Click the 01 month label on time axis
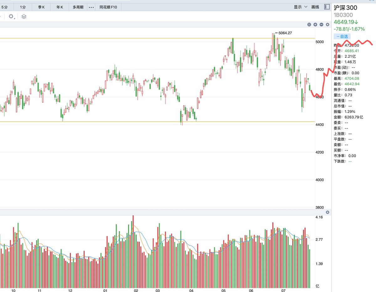The width and height of the screenshot is (376, 292). pos(106,291)
